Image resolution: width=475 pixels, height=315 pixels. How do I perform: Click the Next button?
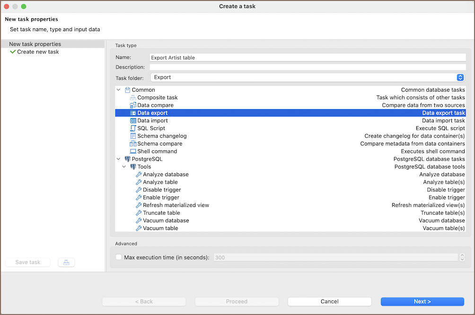point(422,302)
